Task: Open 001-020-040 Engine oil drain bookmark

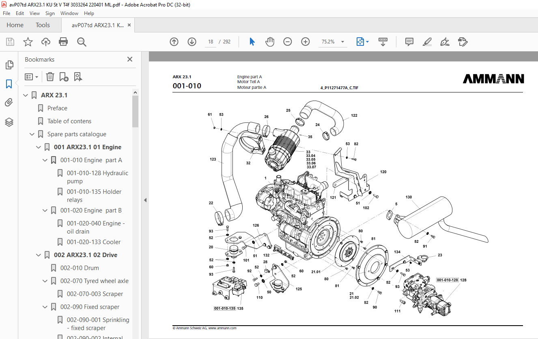Action: [x=96, y=227]
